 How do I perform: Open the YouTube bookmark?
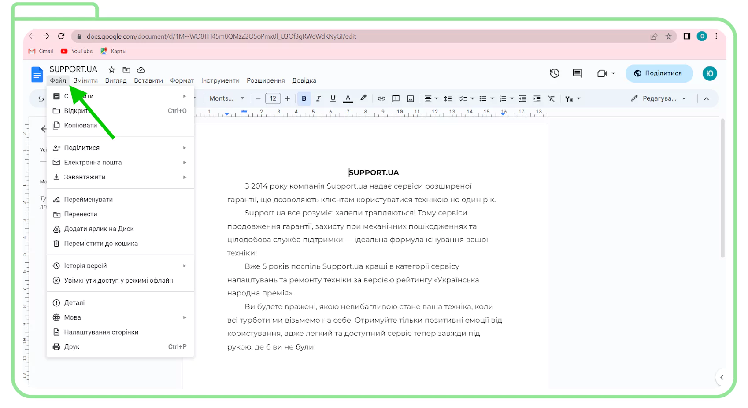tap(77, 51)
